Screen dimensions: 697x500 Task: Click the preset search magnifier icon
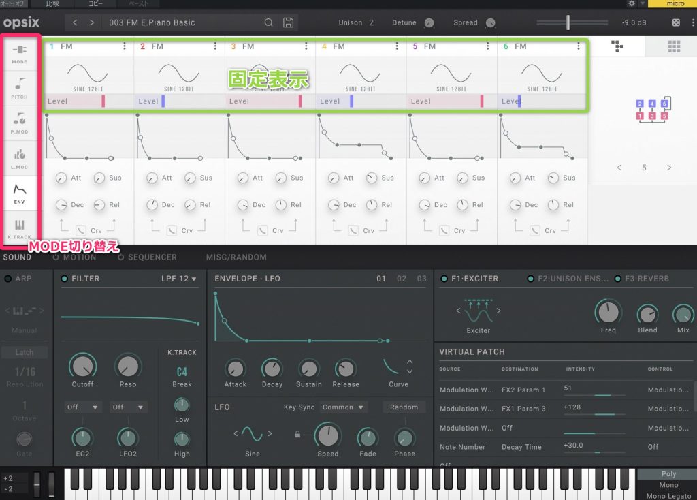pyautogui.click(x=270, y=22)
